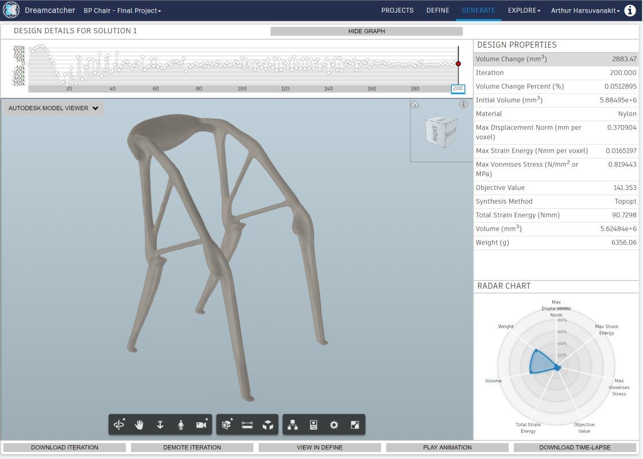Open the PROJECTS menu

pyautogui.click(x=397, y=10)
